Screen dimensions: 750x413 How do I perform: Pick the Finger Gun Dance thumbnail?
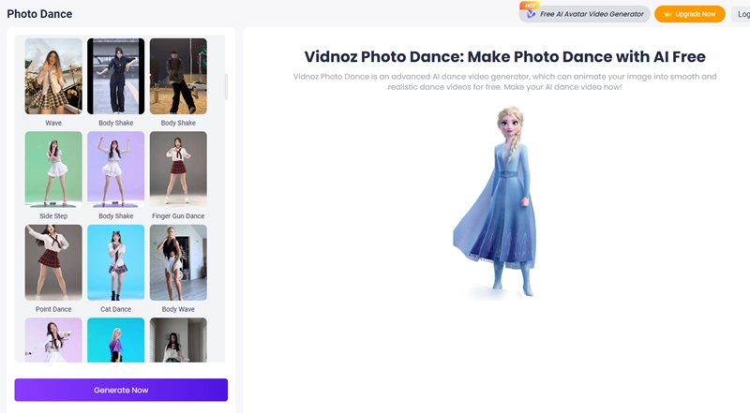click(x=178, y=170)
